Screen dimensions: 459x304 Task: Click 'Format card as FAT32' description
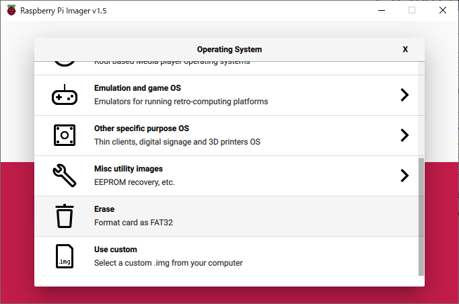pyautogui.click(x=133, y=223)
